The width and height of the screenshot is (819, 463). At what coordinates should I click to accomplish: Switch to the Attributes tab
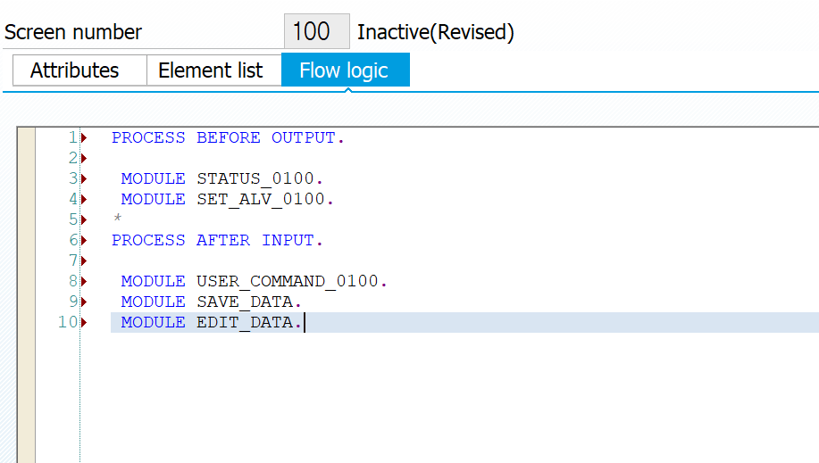(79, 70)
